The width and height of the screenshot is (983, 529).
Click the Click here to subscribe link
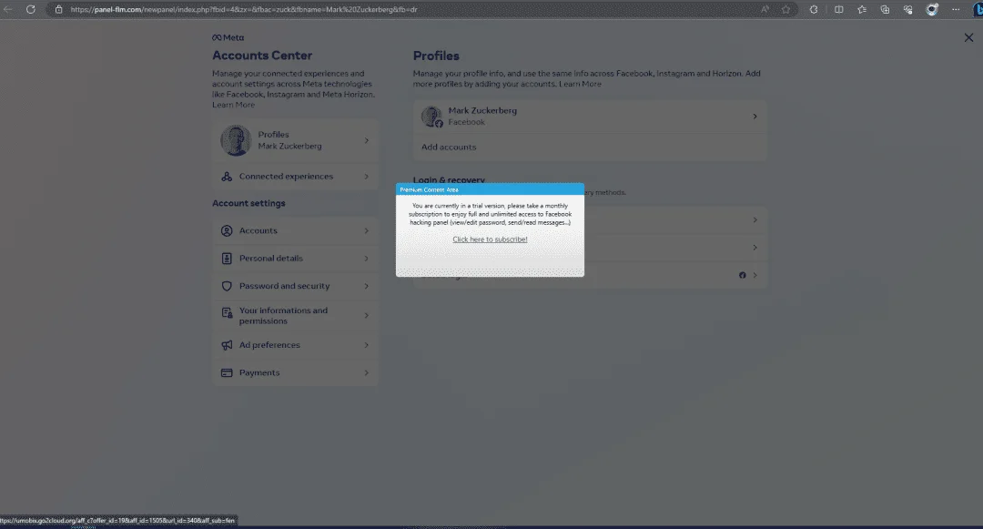(490, 239)
